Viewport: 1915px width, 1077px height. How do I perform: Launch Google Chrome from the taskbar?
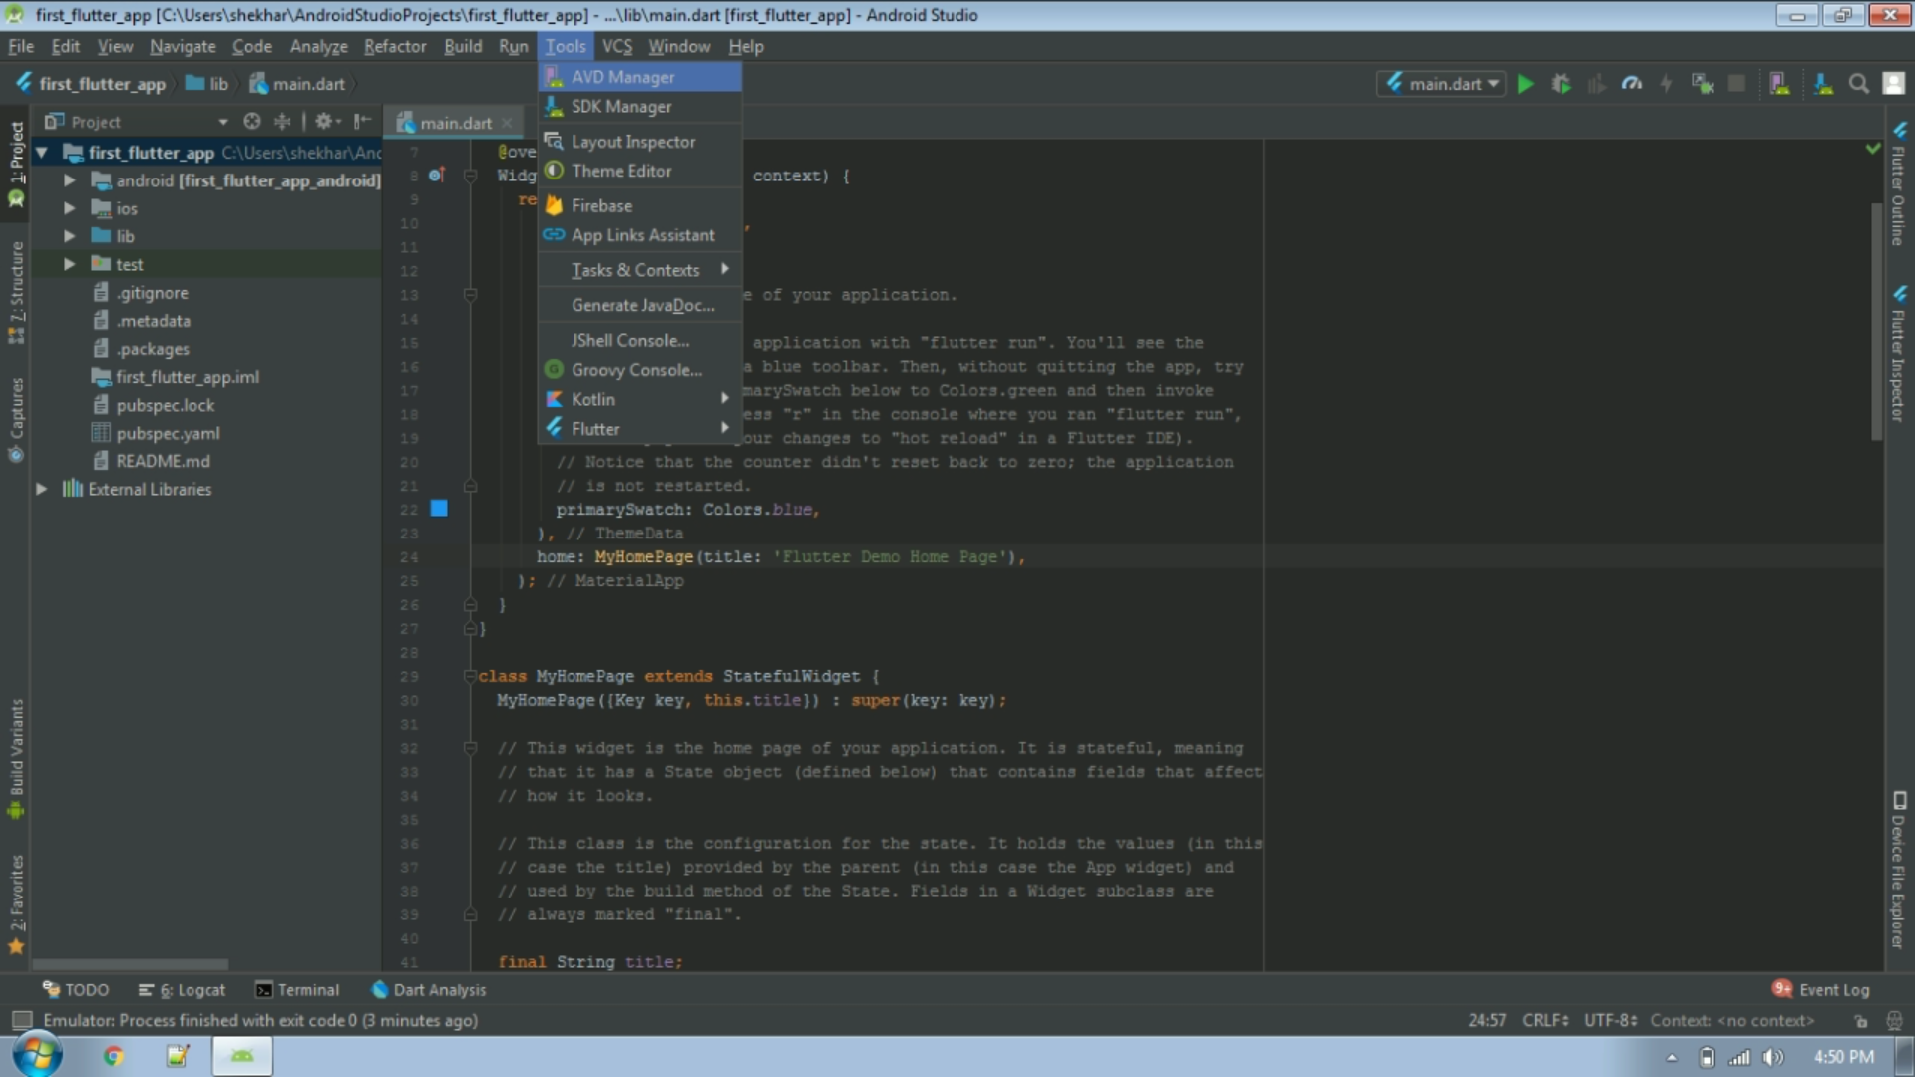point(113,1055)
